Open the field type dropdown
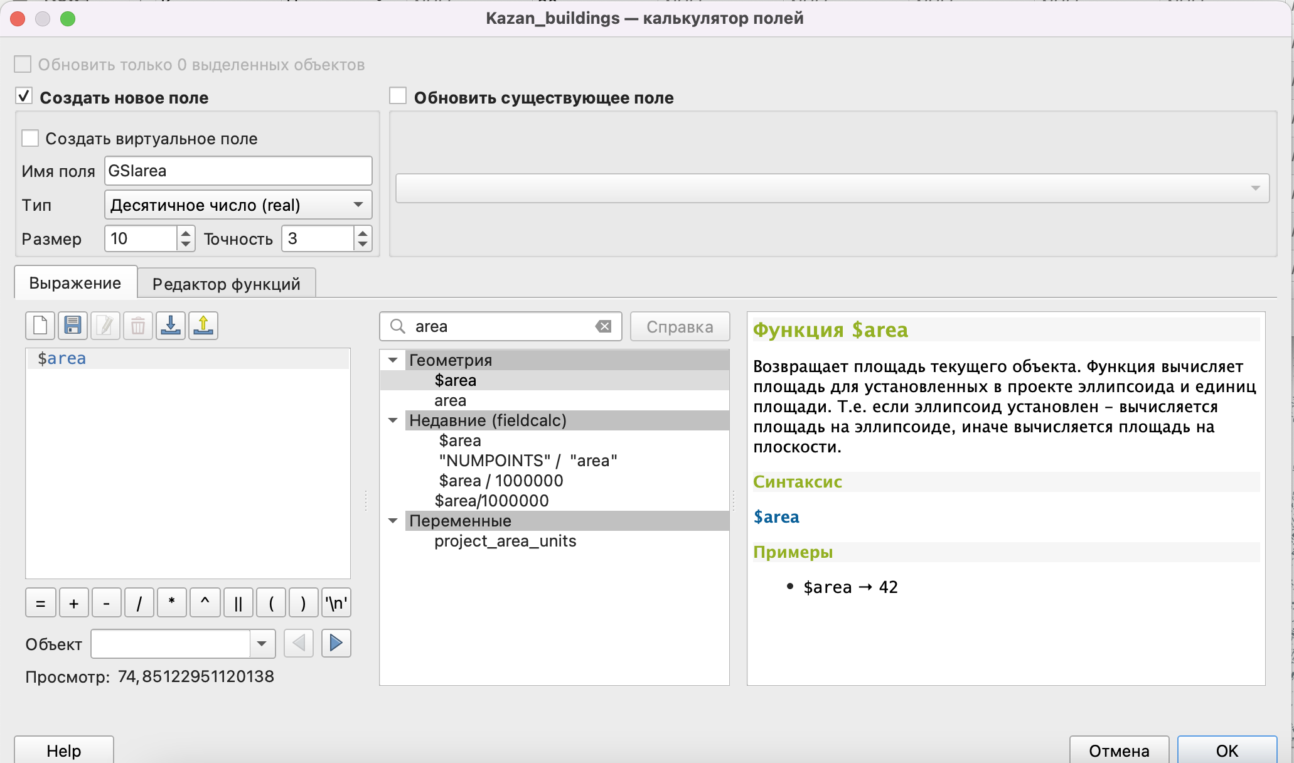 point(238,205)
